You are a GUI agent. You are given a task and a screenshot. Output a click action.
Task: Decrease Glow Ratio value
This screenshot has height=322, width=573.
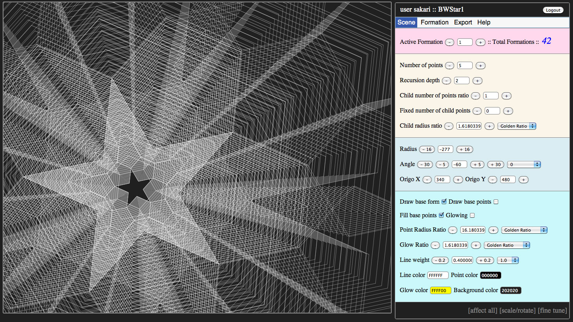(x=435, y=245)
